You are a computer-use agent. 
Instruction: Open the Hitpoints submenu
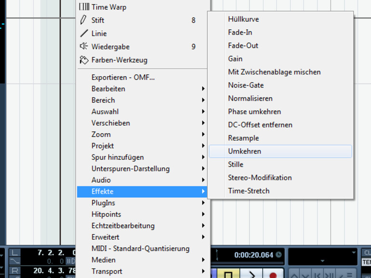(x=142, y=214)
